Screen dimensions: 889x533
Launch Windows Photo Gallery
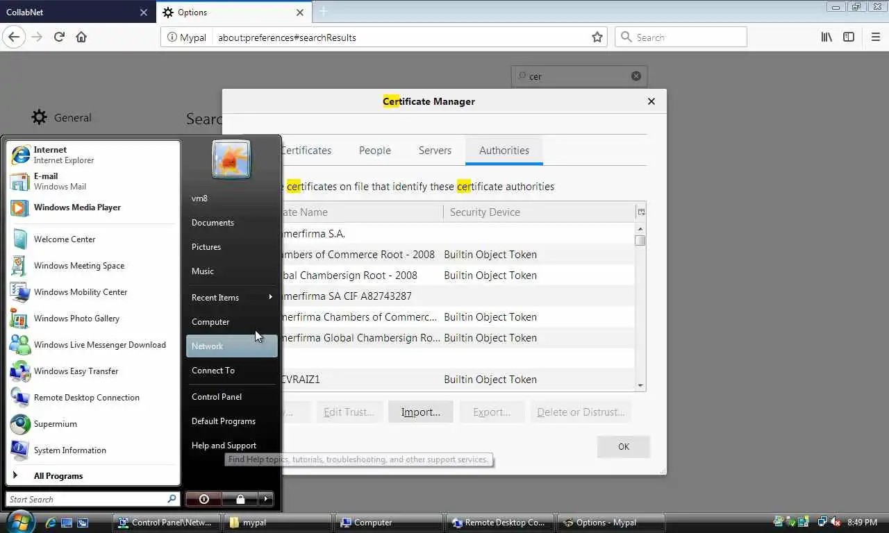[x=93, y=318]
